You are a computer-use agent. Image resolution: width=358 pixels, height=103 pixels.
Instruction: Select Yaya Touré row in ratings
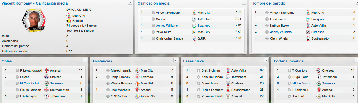pos(191,32)
